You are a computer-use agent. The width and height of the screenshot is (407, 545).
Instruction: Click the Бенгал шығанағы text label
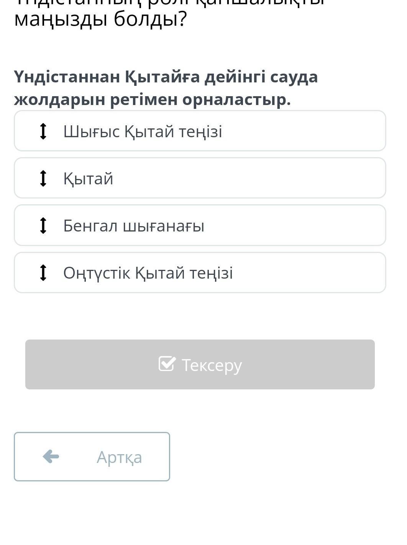(134, 226)
